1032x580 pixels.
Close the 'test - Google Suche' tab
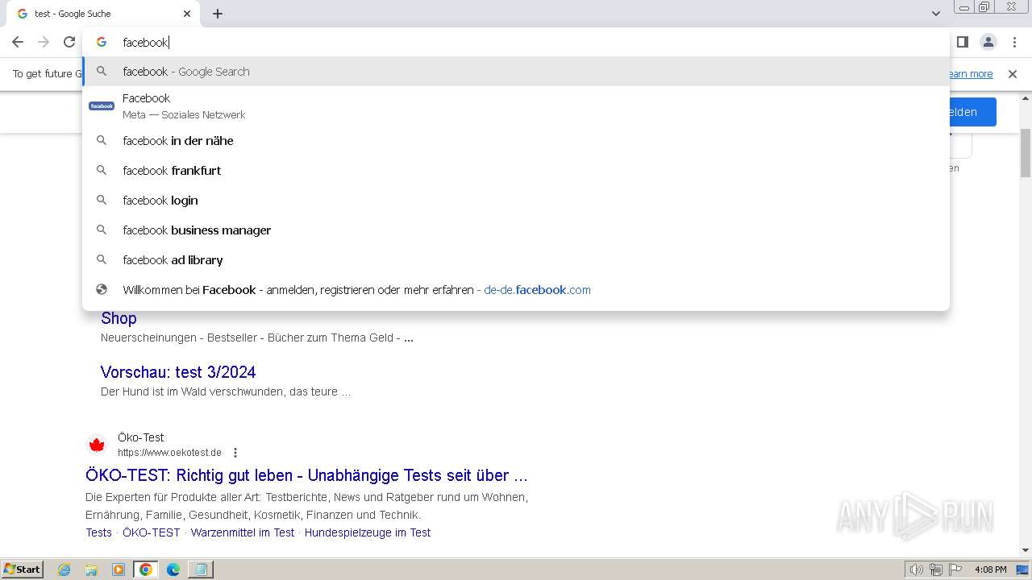point(187,14)
